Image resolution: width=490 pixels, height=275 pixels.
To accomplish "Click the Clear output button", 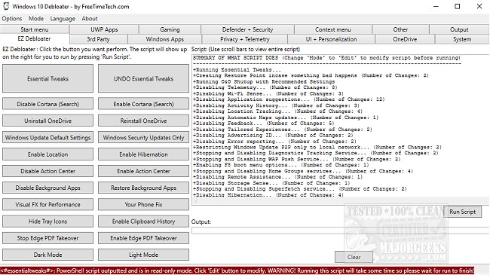I will (354, 257).
